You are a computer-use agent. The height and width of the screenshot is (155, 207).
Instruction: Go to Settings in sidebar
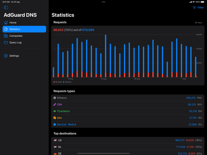[24, 56]
